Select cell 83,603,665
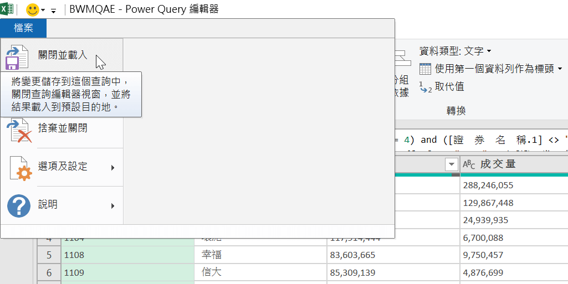 coord(393,255)
